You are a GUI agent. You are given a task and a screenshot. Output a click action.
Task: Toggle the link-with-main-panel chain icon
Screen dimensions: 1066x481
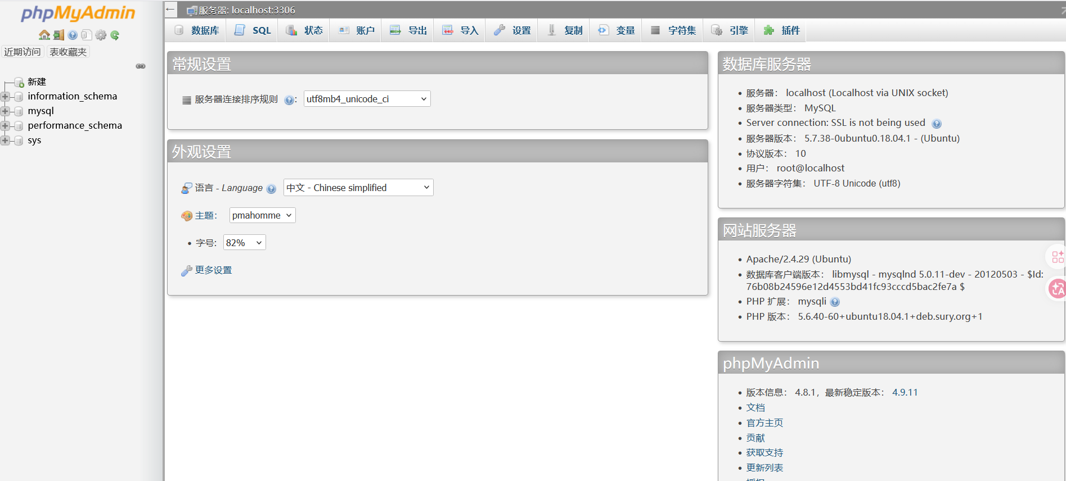tap(141, 66)
